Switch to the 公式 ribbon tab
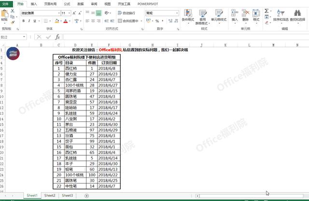The image size is (309, 201). click(x=67, y=4)
